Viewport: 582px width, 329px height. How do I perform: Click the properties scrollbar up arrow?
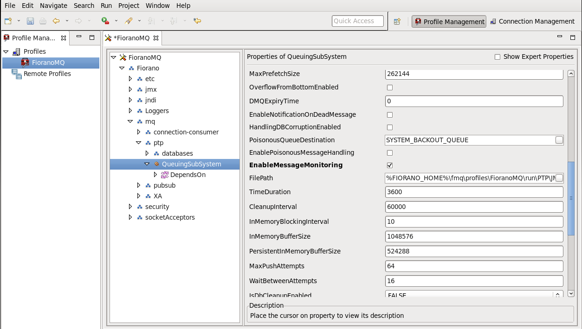tap(571, 73)
